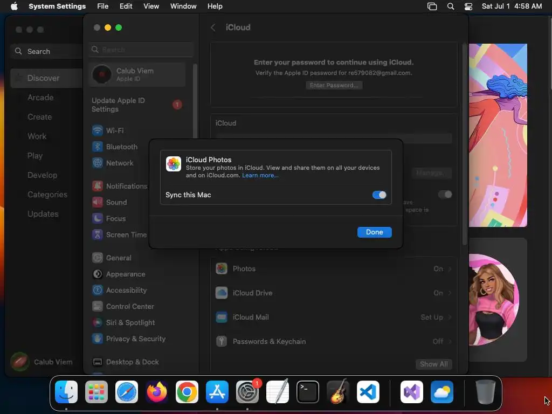Select the Control Center icon
The width and height of the screenshot is (552, 414).
pyautogui.click(x=98, y=307)
